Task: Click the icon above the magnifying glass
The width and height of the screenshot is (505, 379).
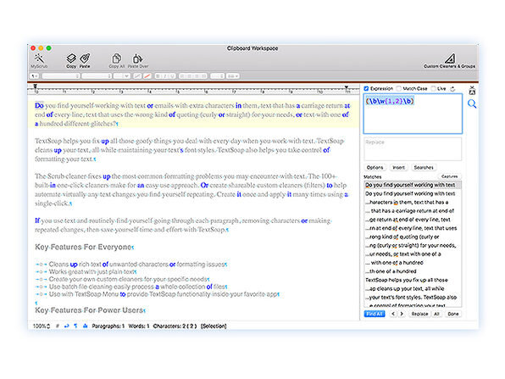Action: click(472, 90)
